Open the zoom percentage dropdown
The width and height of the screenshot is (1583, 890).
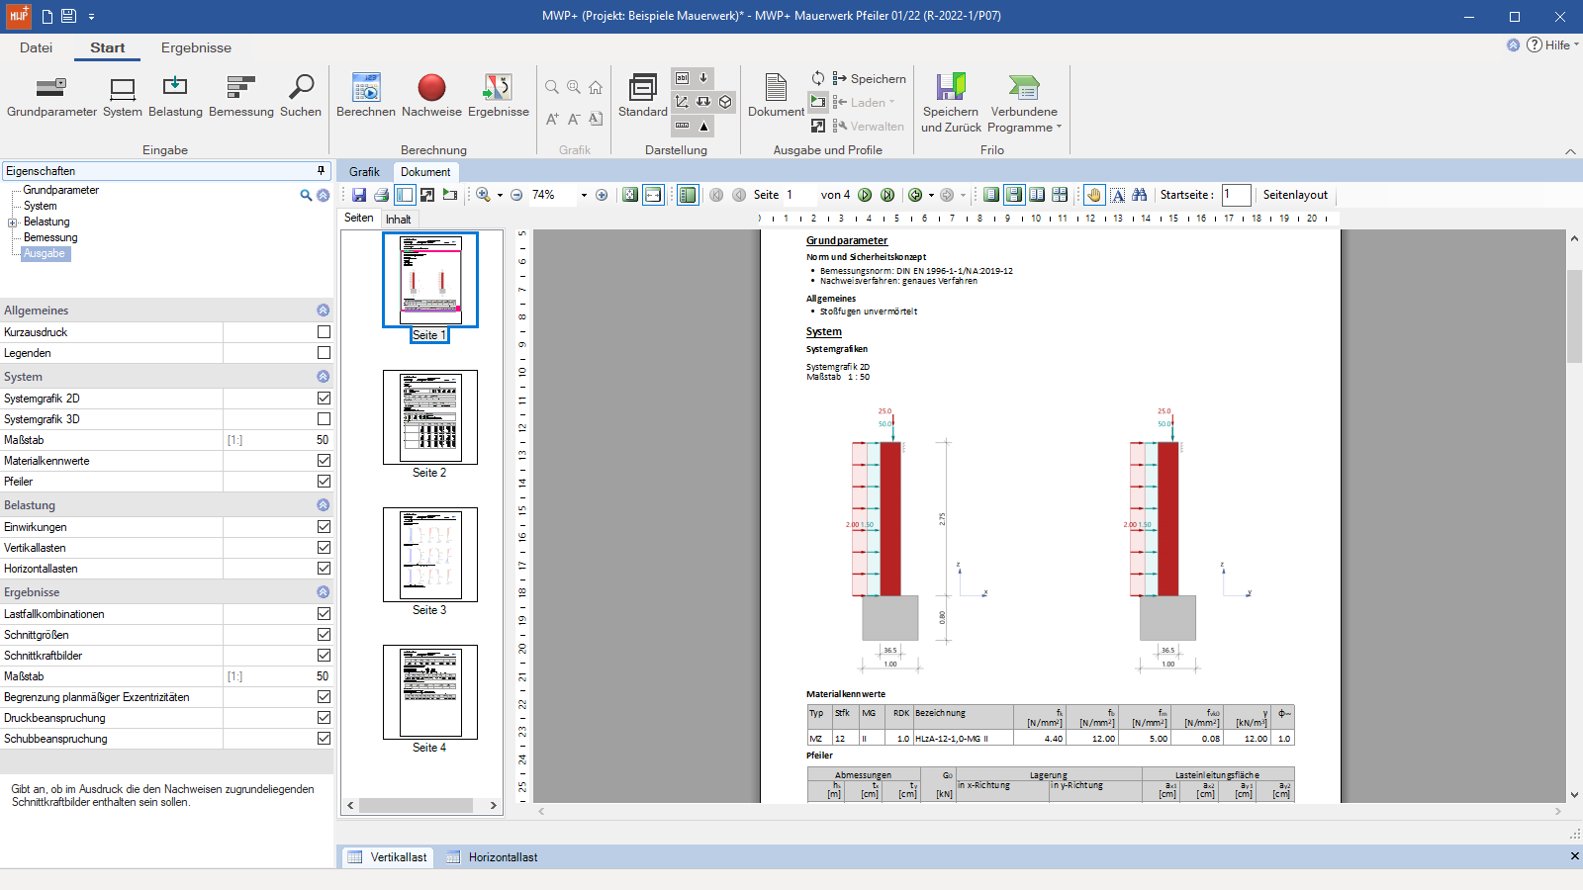[584, 195]
